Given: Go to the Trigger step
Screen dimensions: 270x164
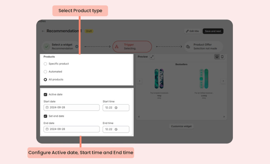Looking at the screenshot, I should pyautogui.click(x=132, y=46).
